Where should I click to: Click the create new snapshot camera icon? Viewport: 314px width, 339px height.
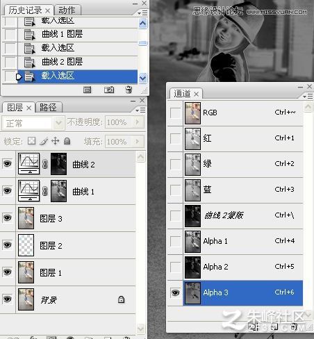pos(109,90)
